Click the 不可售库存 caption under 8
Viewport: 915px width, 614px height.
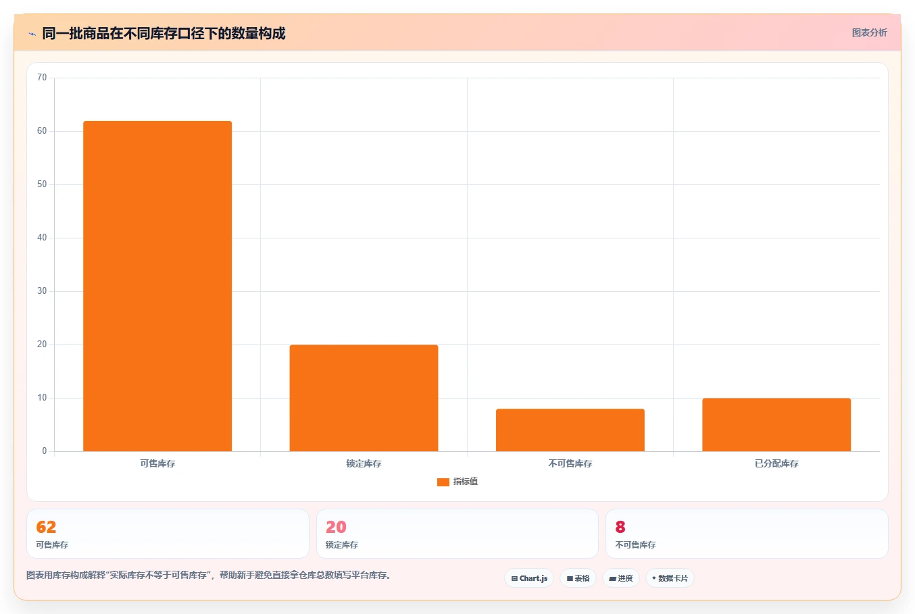[x=635, y=545]
